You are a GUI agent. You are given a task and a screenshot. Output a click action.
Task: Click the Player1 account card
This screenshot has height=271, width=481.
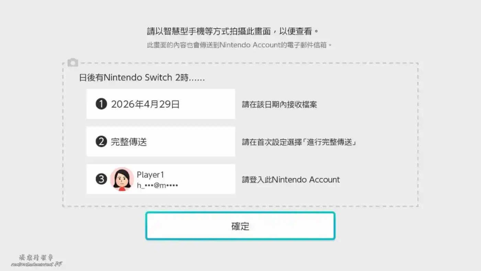click(161, 179)
